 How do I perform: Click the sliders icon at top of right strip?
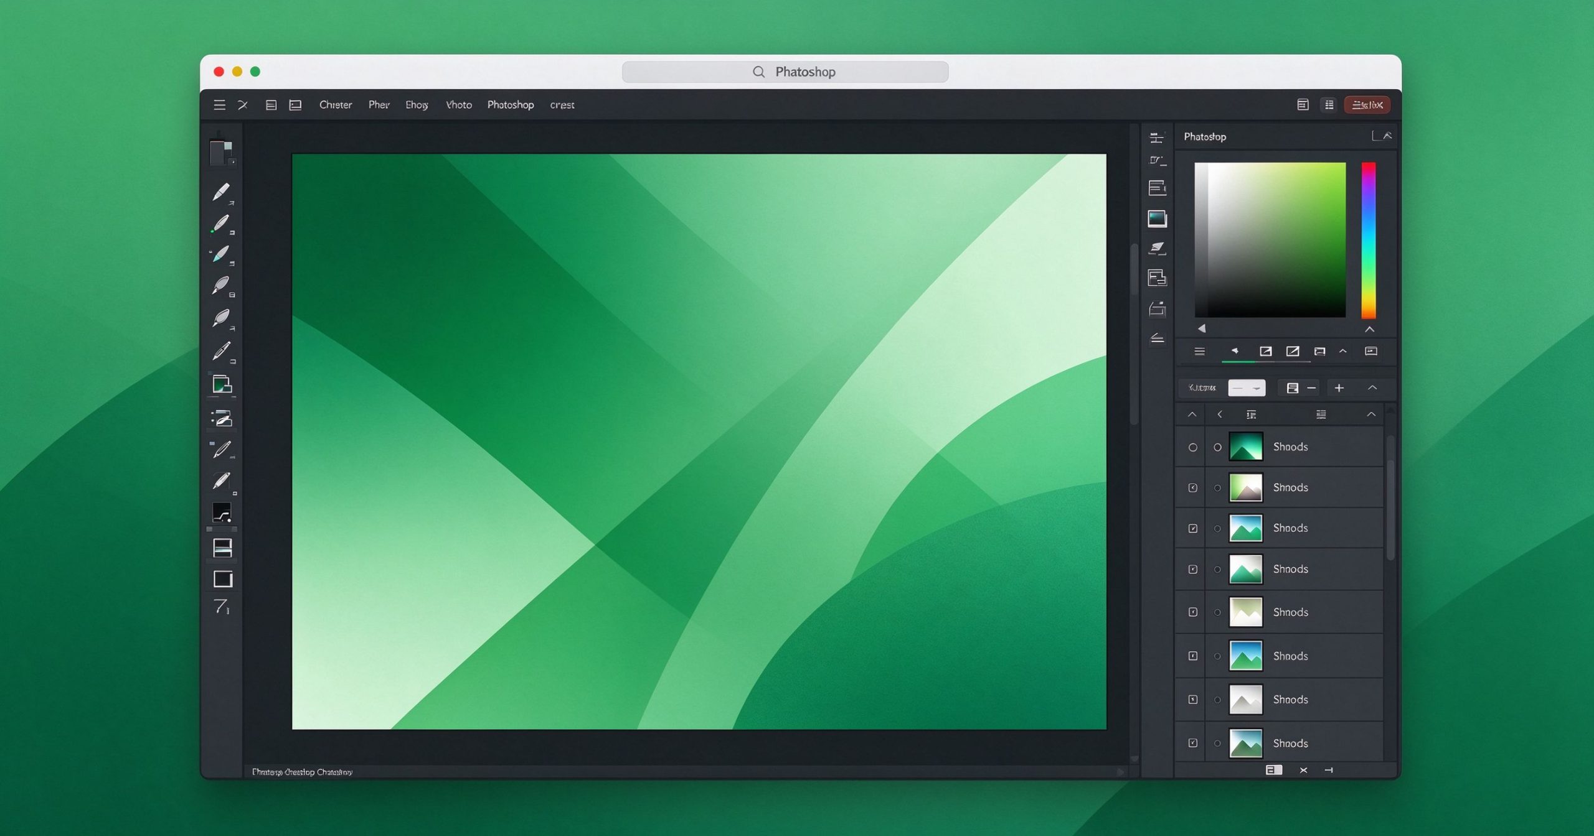[1157, 137]
